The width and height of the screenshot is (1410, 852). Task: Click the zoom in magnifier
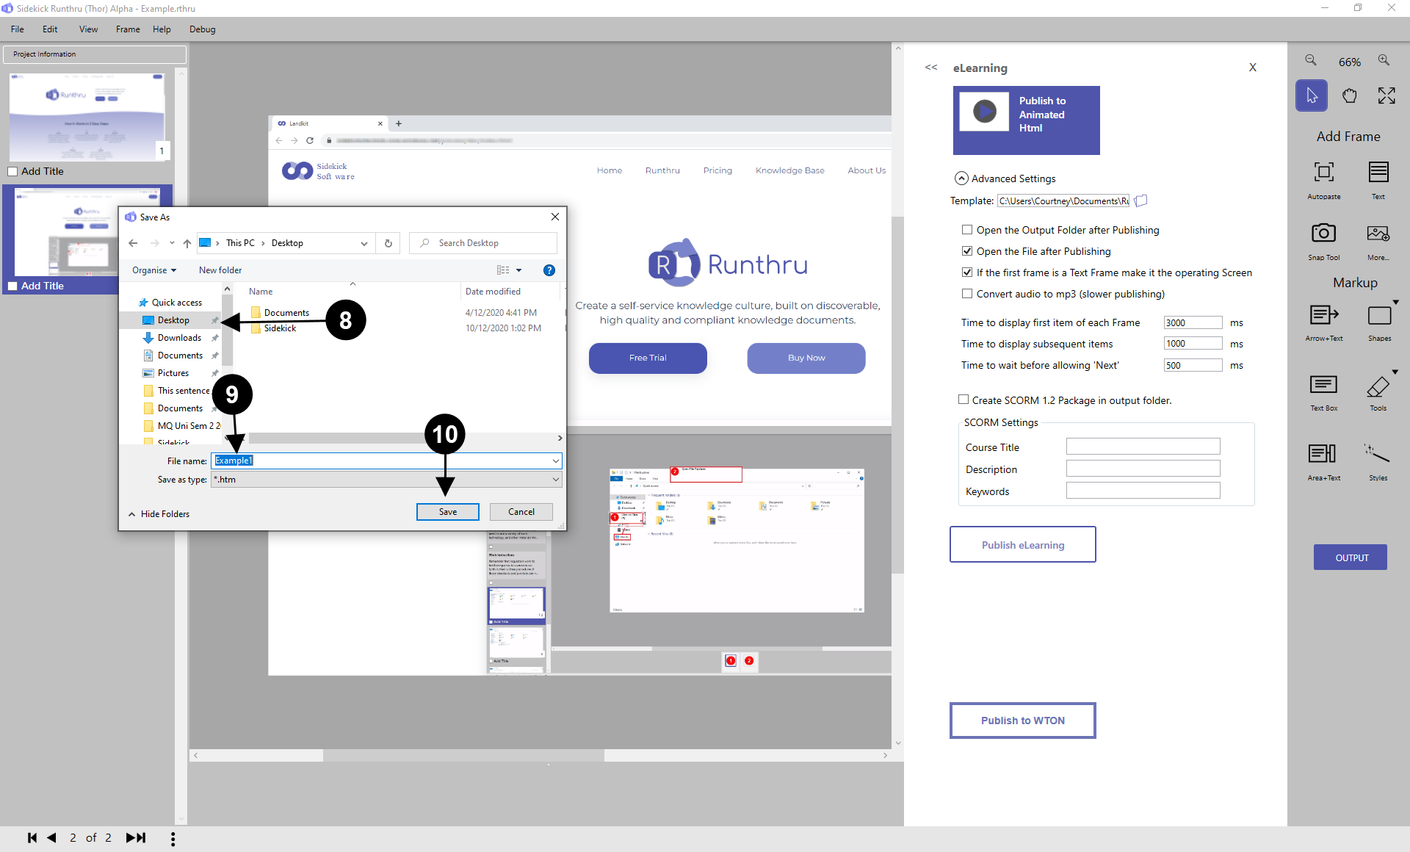(x=1384, y=61)
